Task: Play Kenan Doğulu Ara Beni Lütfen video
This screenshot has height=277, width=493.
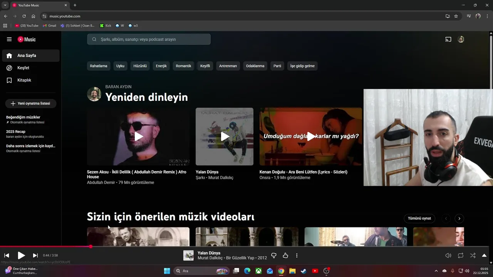Action: 311,137
